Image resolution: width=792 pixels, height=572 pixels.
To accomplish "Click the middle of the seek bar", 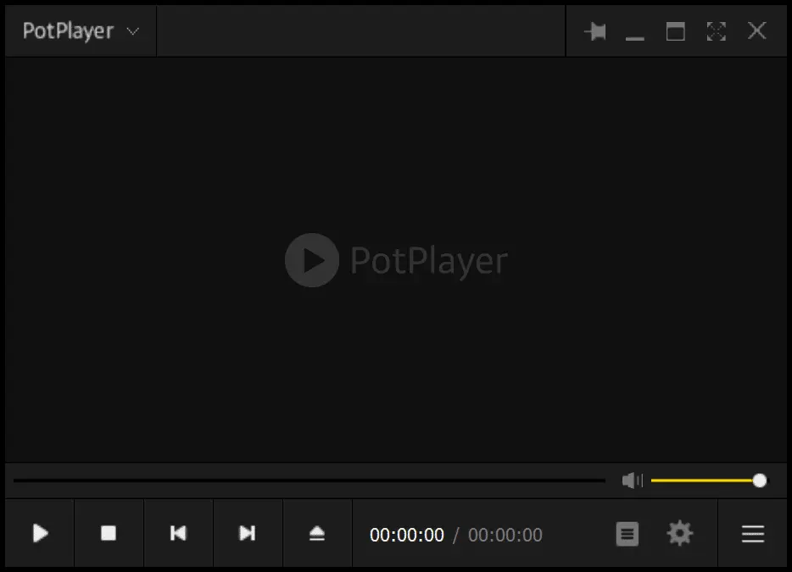I will tap(310, 480).
